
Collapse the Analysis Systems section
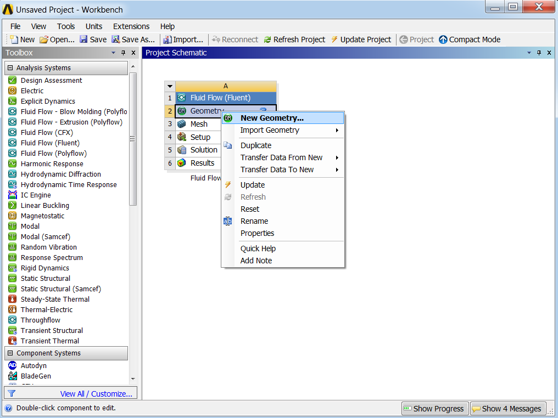point(10,67)
